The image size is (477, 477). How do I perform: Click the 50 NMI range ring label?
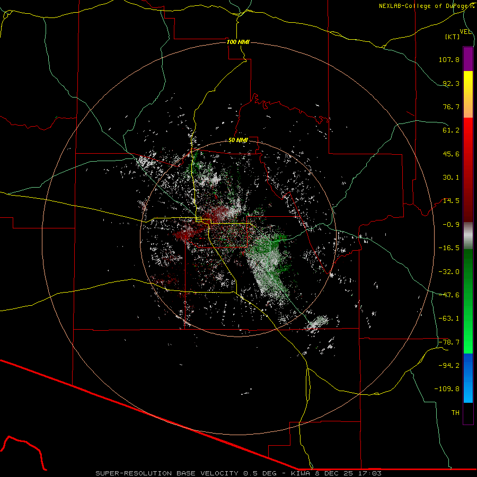coord(238,140)
